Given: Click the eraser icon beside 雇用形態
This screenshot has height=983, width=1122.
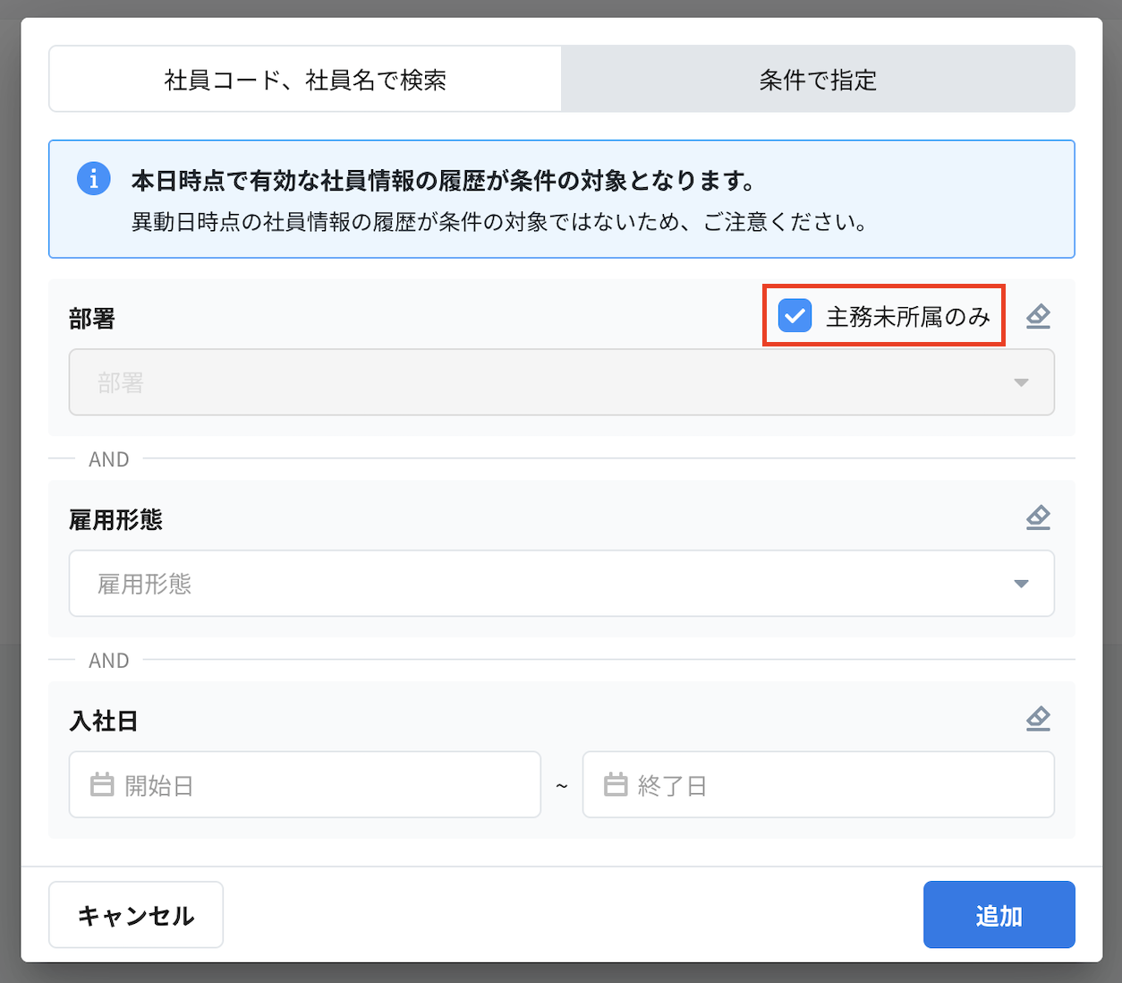Looking at the screenshot, I should [1038, 517].
